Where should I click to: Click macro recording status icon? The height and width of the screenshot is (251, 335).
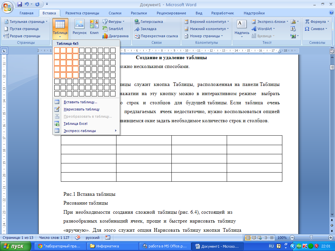[x=108, y=238]
